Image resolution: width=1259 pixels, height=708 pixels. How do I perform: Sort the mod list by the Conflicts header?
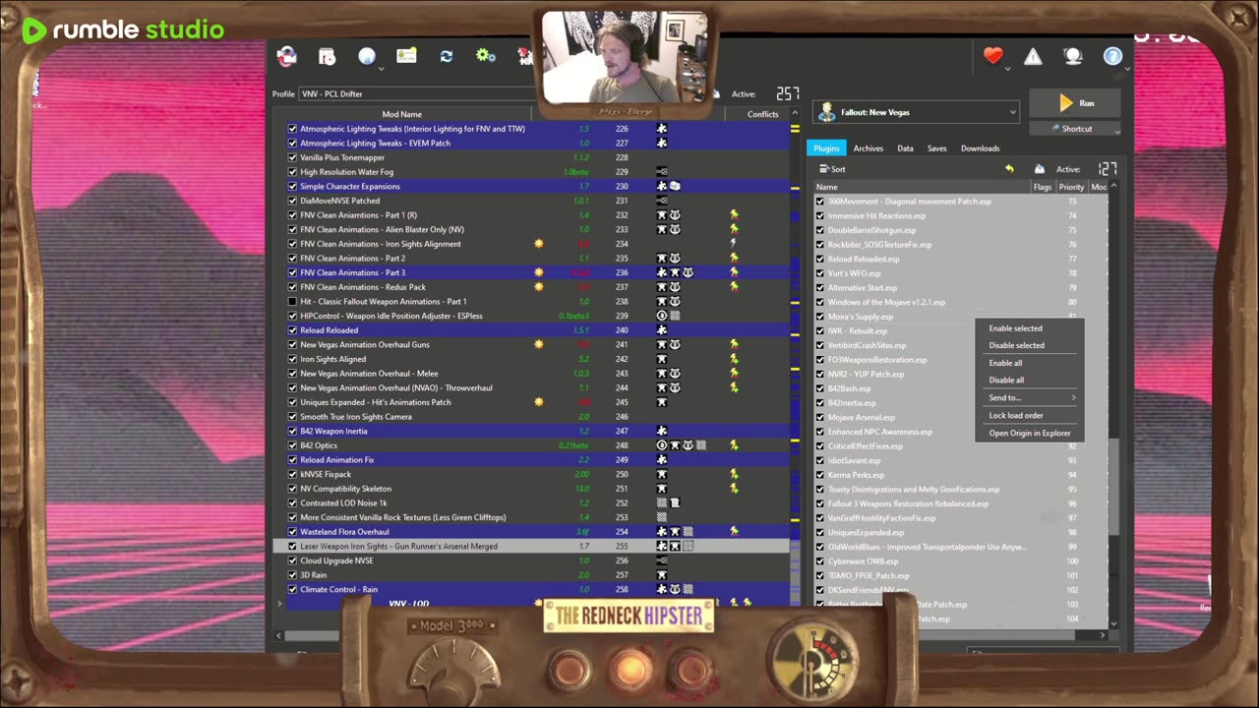762,114
